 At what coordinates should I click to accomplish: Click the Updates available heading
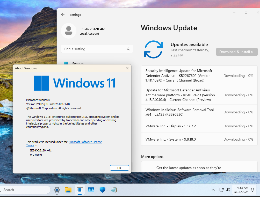coord(189,45)
